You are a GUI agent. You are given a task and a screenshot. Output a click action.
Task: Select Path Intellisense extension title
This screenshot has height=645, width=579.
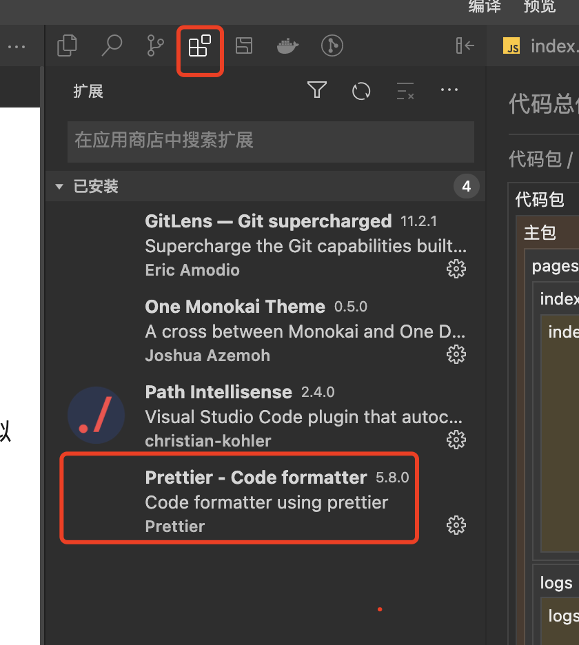point(219,392)
